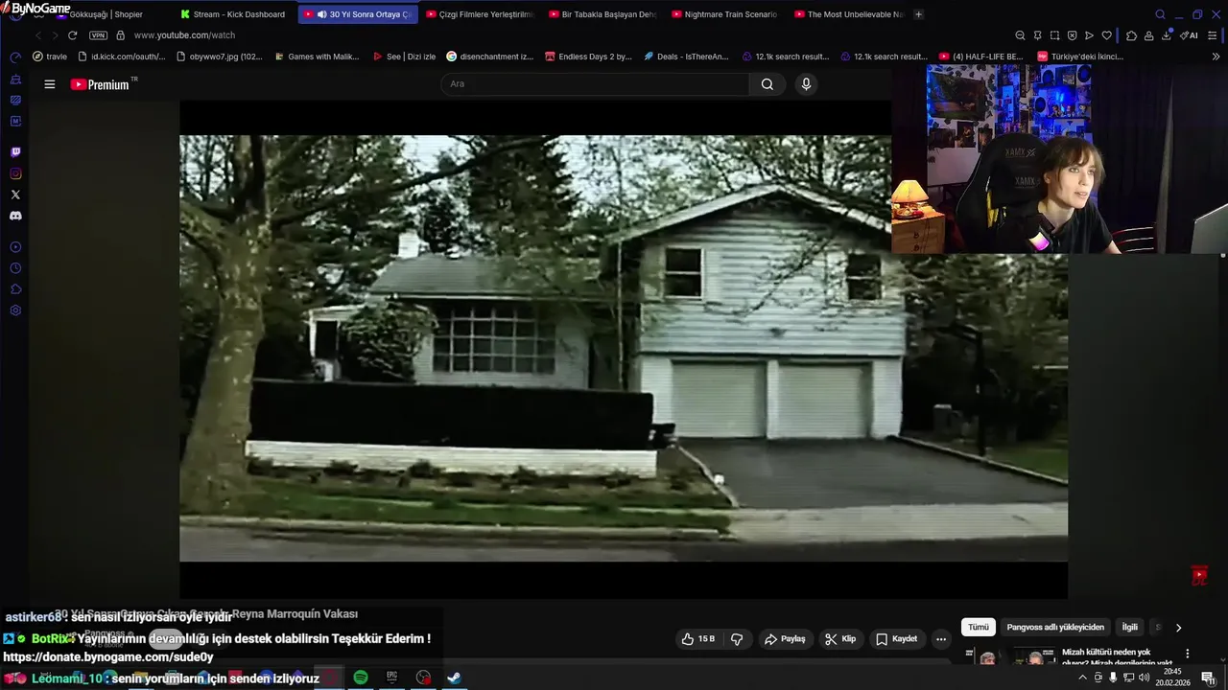The image size is (1228, 690).
Task: Open browsing history clock in sidebar
Action: 15,268
